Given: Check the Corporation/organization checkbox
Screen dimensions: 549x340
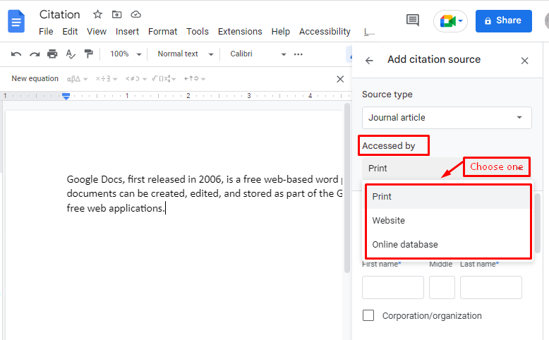Looking at the screenshot, I should [368, 315].
